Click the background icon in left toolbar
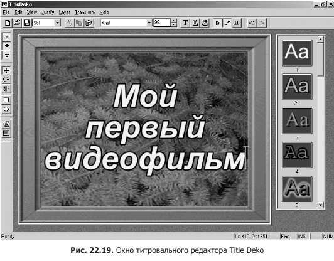This screenshot has width=334, height=261. click(6, 133)
